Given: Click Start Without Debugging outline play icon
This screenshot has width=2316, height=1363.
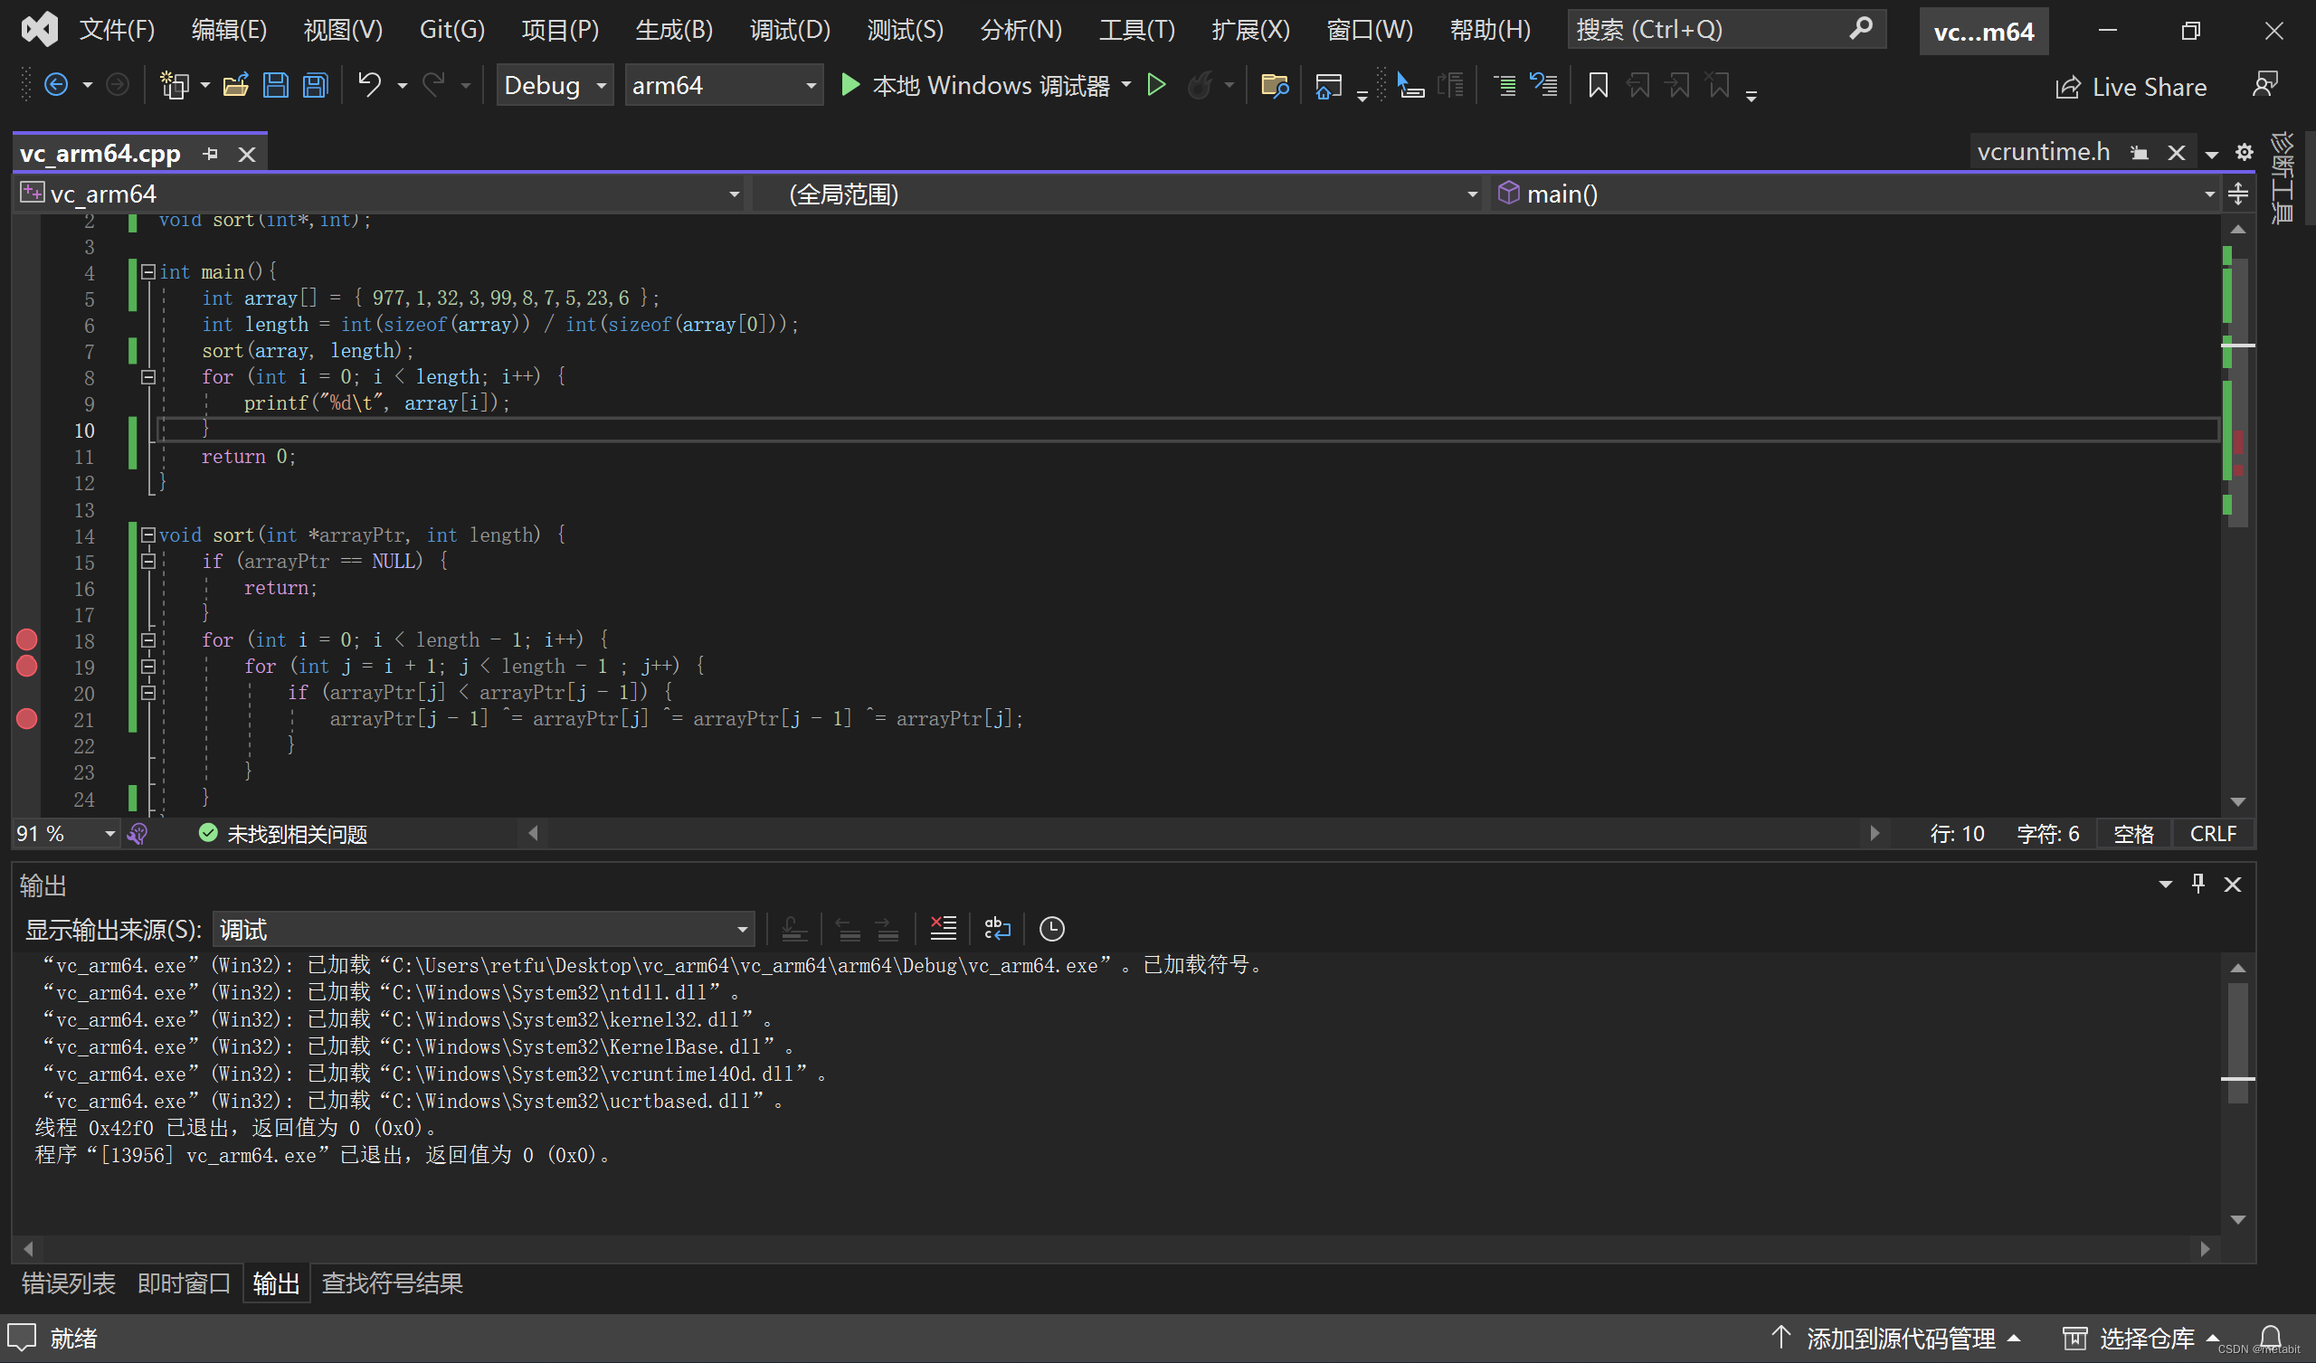Looking at the screenshot, I should (1156, 86).
